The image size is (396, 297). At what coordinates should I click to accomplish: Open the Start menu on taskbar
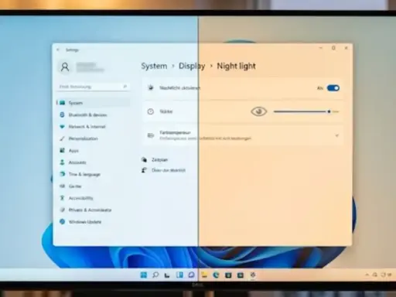click(144, 275)
